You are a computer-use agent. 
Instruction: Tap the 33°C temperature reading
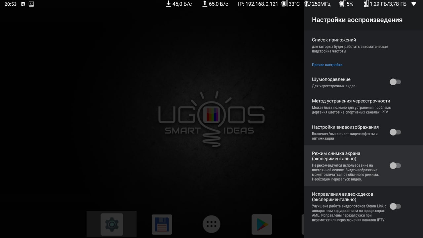(294, 4)
